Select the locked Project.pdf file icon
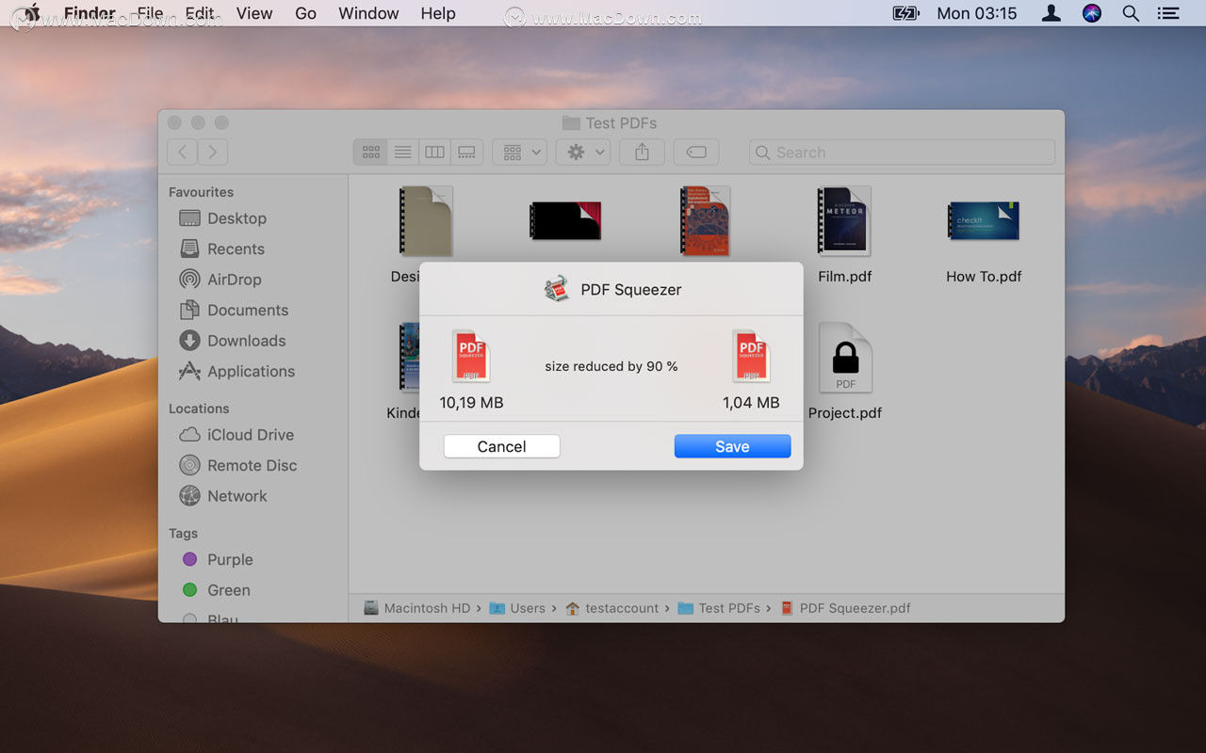The image size is (1206, 753). point(845,358)
